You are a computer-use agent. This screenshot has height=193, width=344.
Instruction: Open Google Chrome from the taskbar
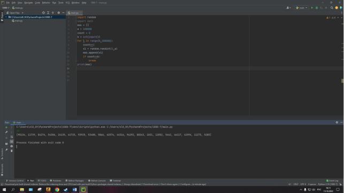tap(57, 189)
